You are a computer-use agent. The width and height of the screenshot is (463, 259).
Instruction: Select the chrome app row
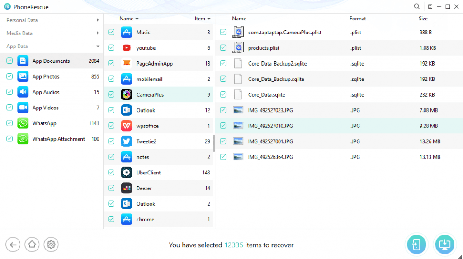(x=158, y=219)
